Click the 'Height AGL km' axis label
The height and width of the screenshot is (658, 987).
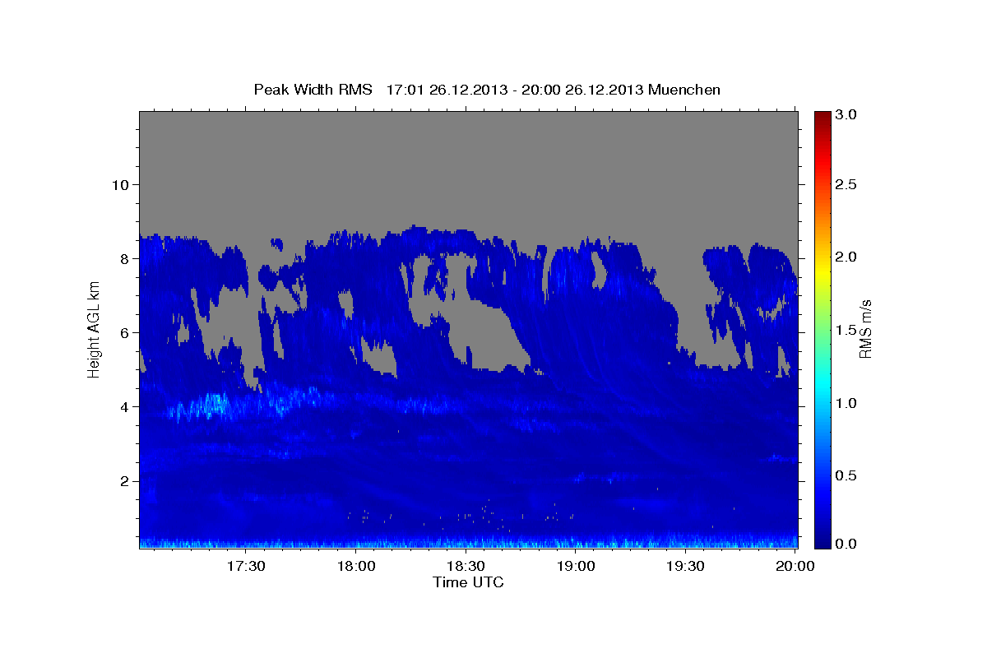[x=94, y=330]
